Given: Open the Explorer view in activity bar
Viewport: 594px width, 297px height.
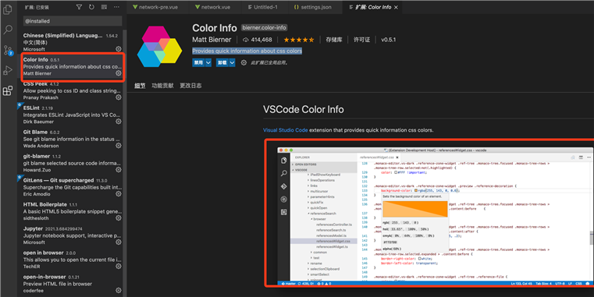Looking at the screenshot, I should point(8,9).
